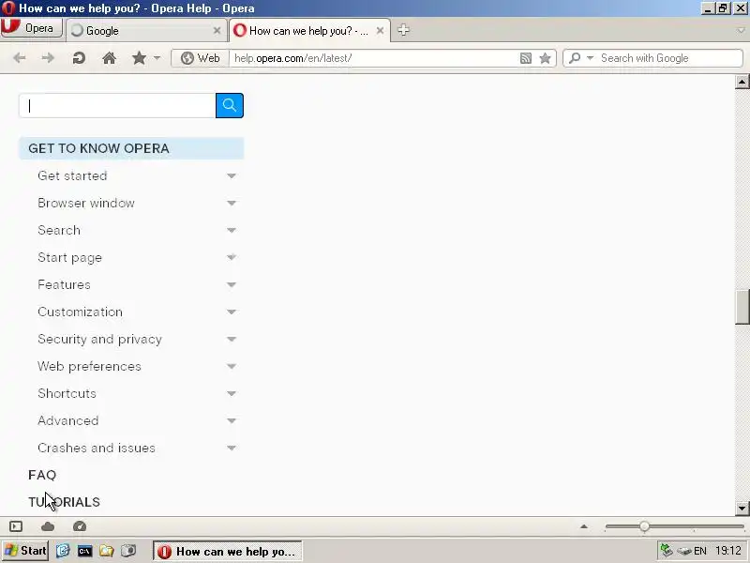Open the TUTORIALS link
Viewport: 750px width, 563px height.
64,502
